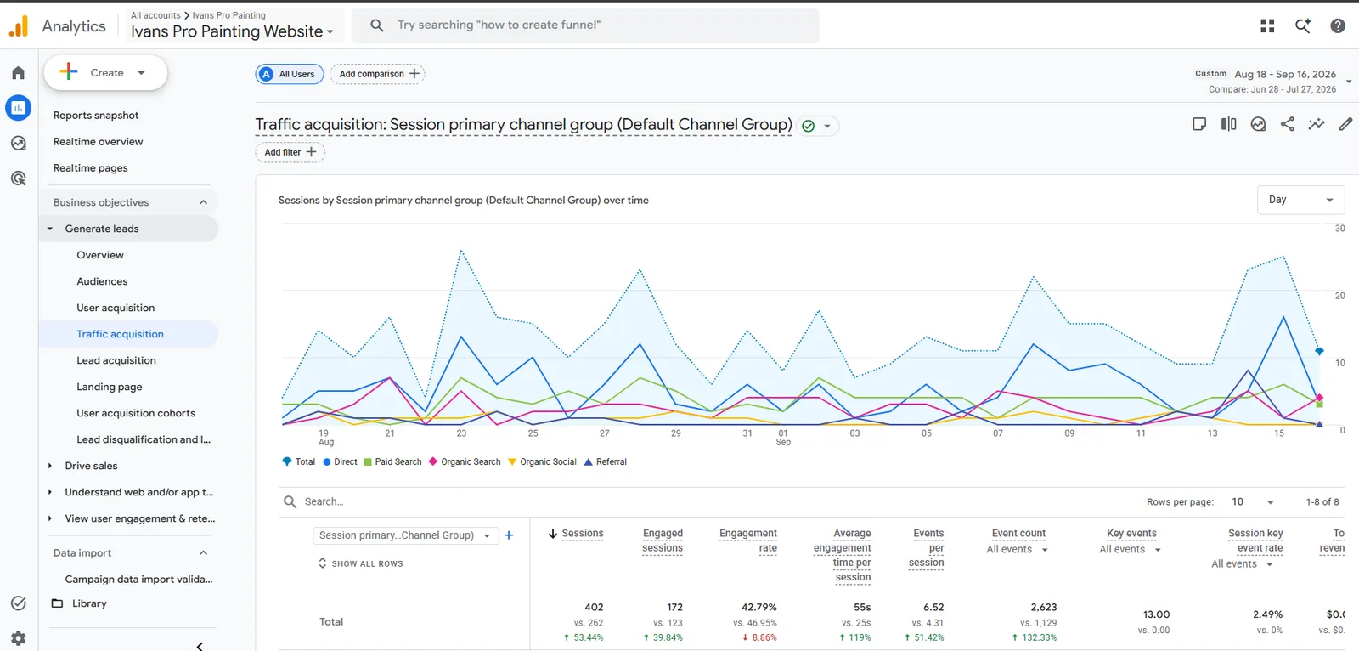
Task: Click the customize report pencil icon
Action: [x=1345, y=124]
